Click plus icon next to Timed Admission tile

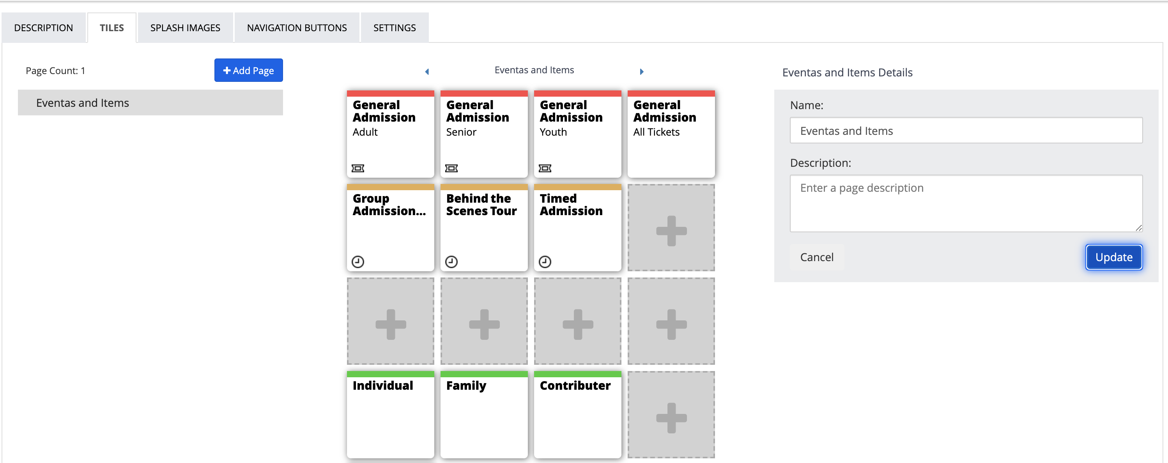point(671,230)
